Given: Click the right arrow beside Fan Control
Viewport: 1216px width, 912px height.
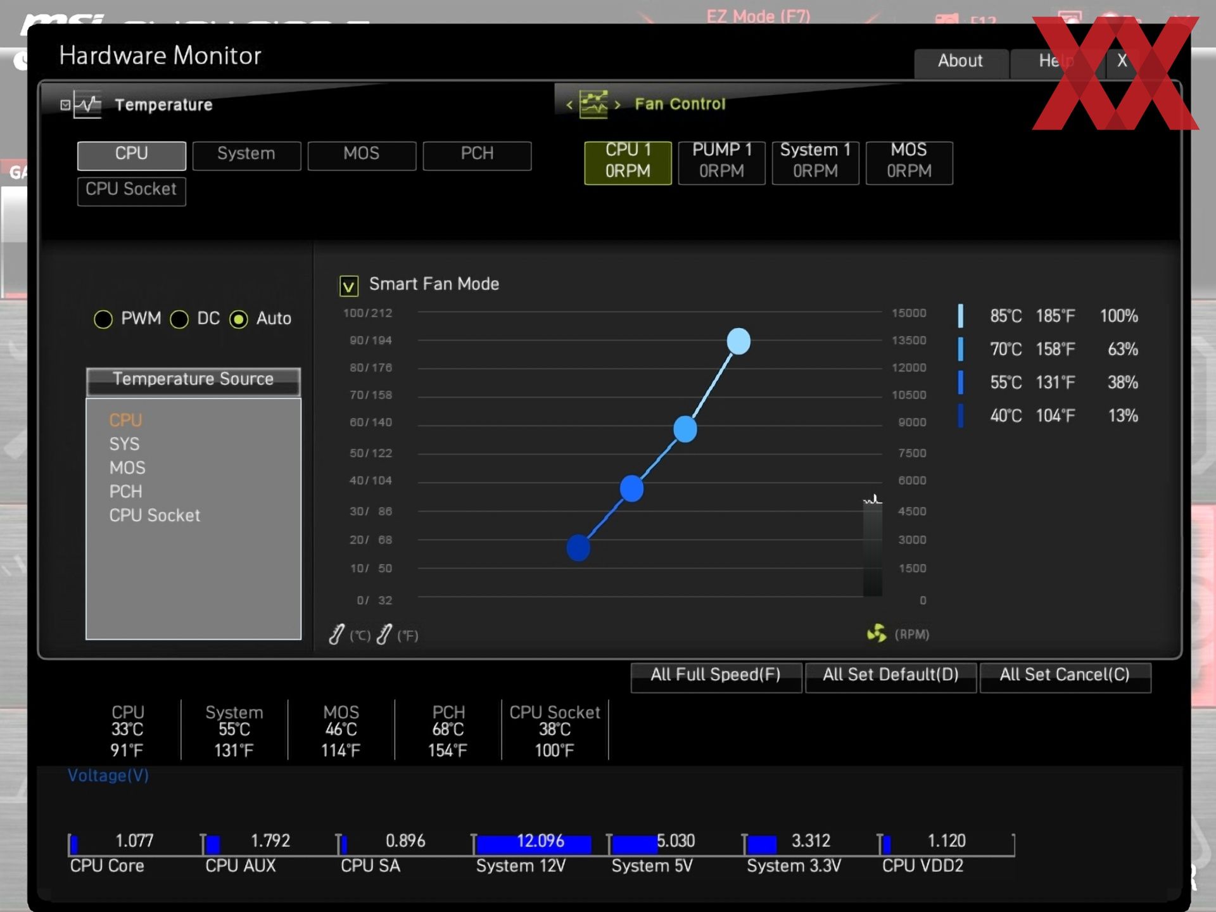Looking at the screenshot, I should tap(617, 105).
